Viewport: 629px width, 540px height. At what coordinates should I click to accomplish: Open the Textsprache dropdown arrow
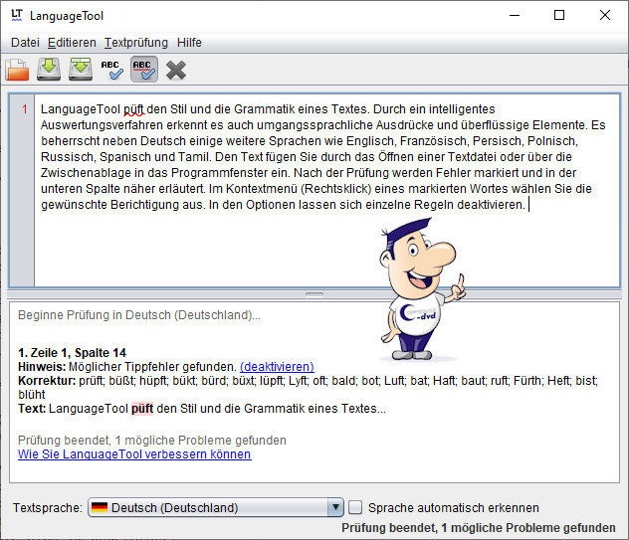(334, 508)
